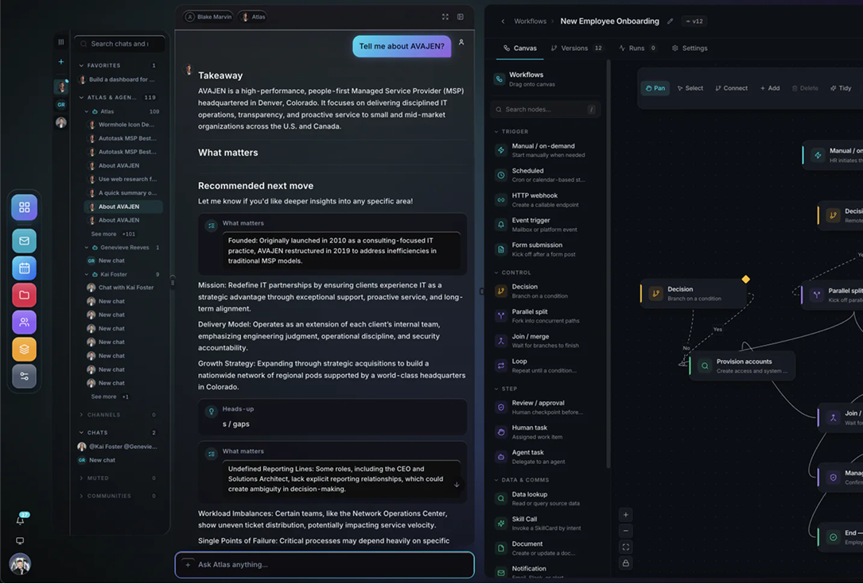Lock the workflow canvas
The height and width of the screenshot is (584, 863).
626,563
